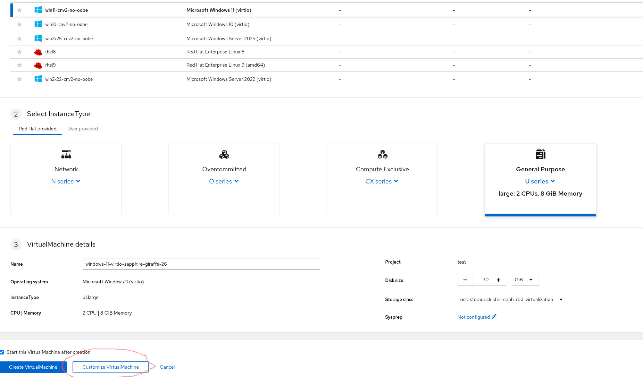Click the 2 CPU | 8 GiB Memory value

pos(107,313)
